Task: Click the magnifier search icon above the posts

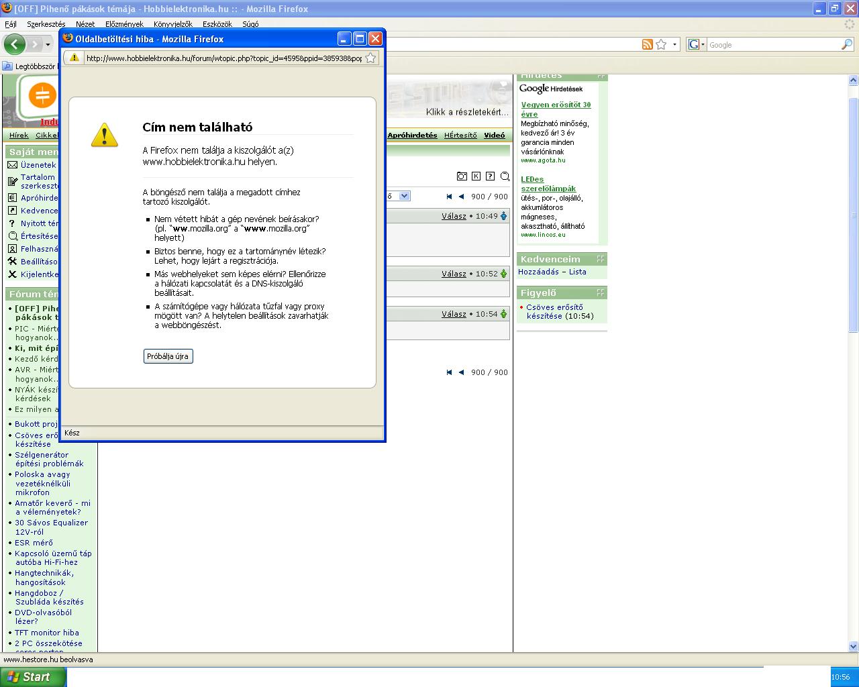Action: pos(505,177)
